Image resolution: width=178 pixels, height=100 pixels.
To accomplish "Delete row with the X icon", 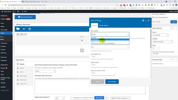I will tap(83, 37).
